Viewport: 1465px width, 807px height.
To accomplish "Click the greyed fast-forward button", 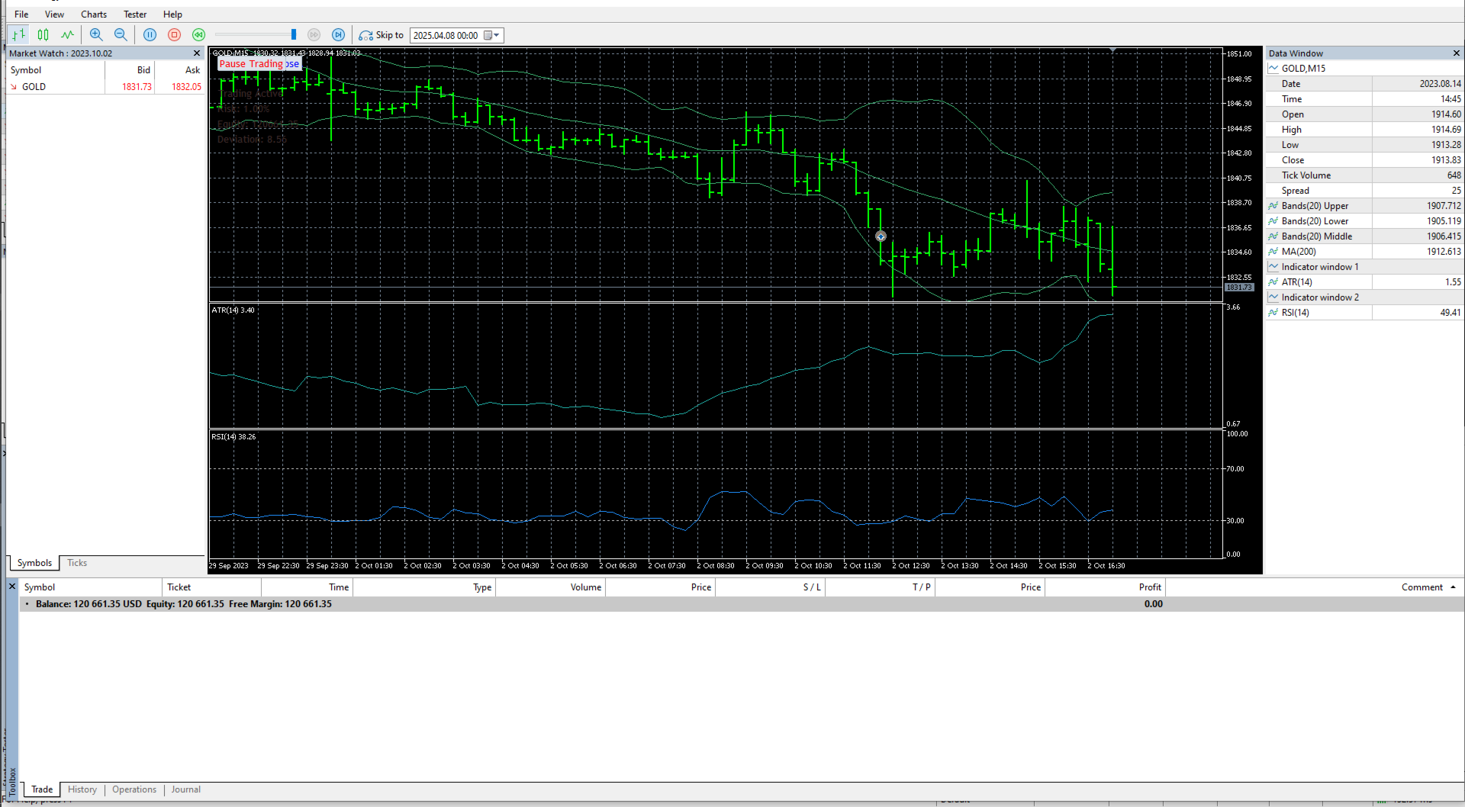I will pyautogui.click(x=314, y=34).
